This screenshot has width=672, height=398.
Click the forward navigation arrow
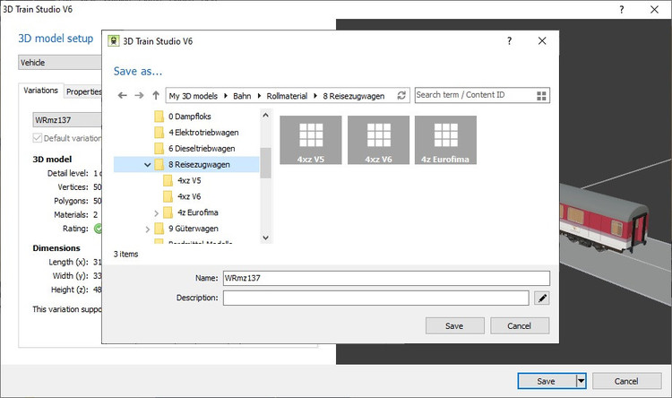click(139, 95)
